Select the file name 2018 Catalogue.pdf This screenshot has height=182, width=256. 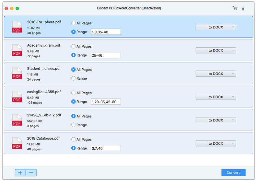[43, 138]
